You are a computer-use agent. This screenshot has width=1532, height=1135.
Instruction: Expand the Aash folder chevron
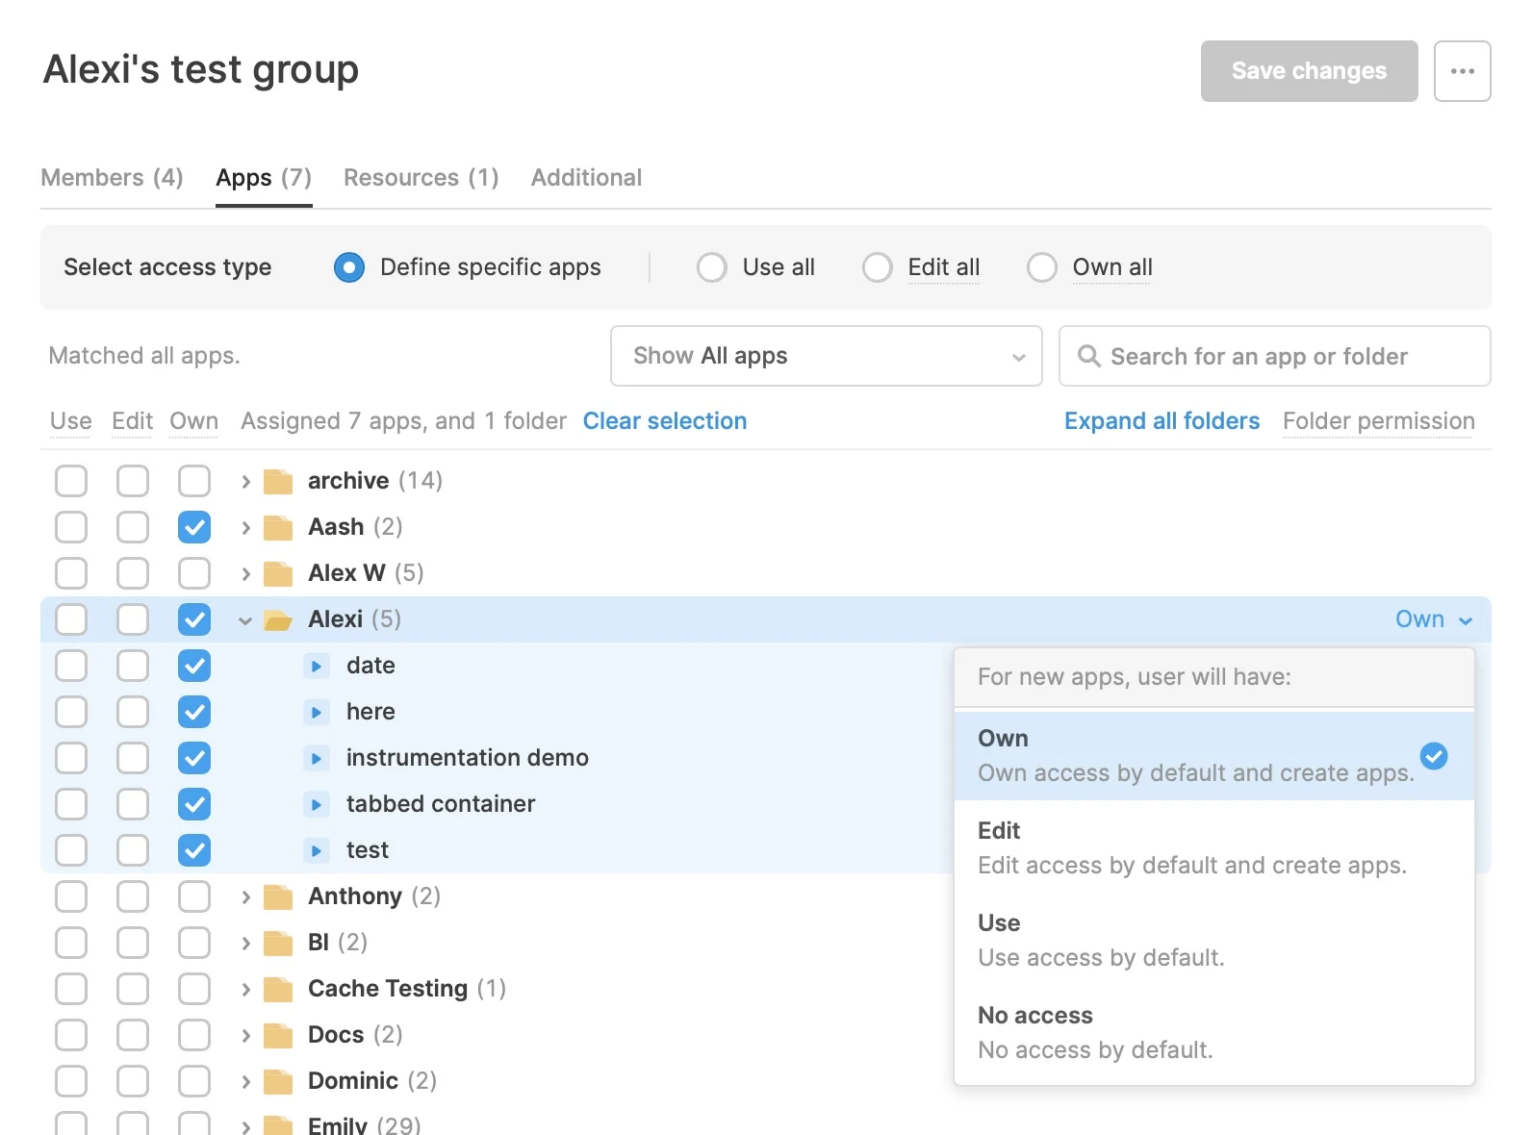(245, 527)
